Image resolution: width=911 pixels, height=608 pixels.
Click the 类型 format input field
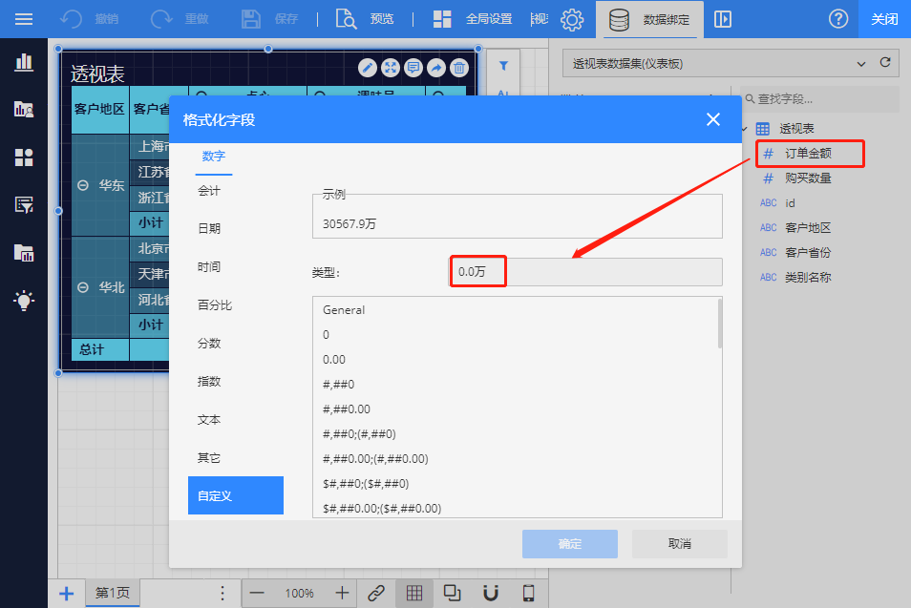pyautogui.click(x=585, y=272)
